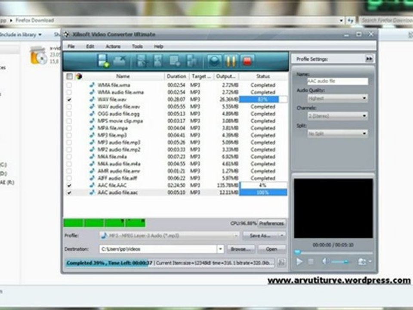Open the Actions menu
The image size is (413, 310).
click(113, 46)
